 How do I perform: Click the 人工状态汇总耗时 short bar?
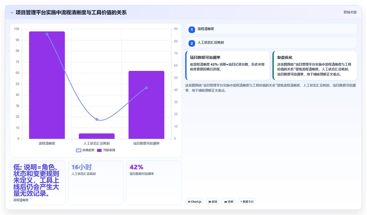tap(97, 136)
